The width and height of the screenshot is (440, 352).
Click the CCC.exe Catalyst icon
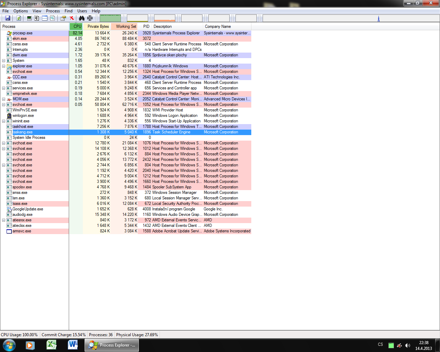9,77
